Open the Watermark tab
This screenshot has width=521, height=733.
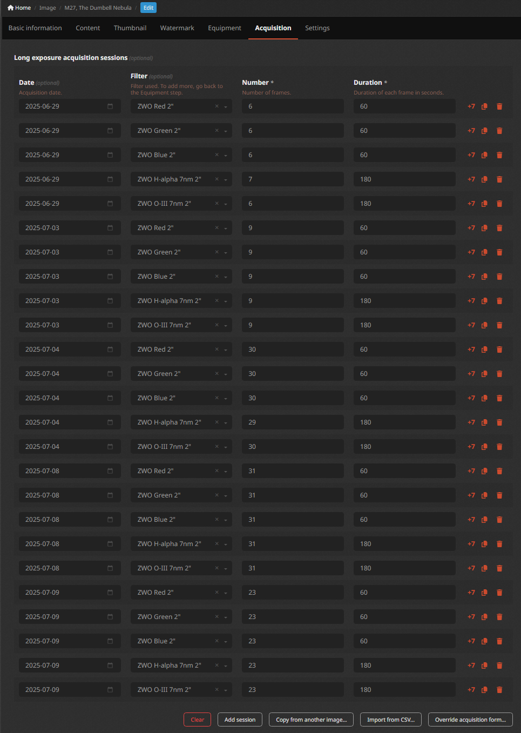coord(177,28)
